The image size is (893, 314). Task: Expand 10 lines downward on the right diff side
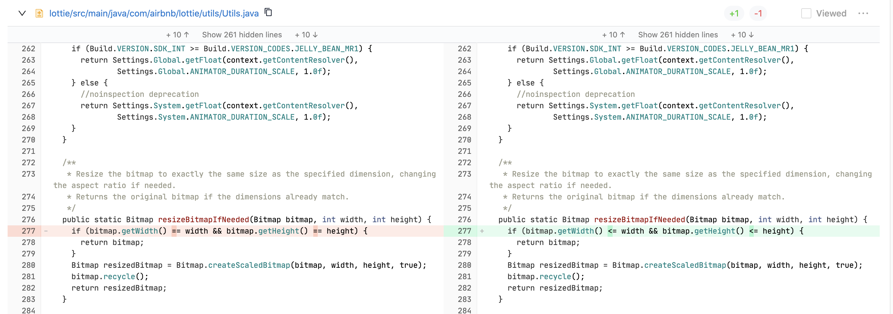pos(741,34)
